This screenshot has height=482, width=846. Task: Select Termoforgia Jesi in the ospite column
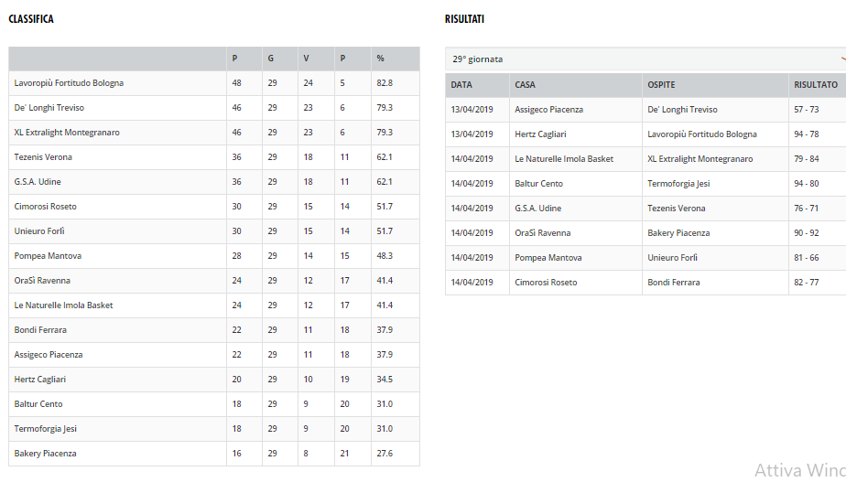[678, 183]
